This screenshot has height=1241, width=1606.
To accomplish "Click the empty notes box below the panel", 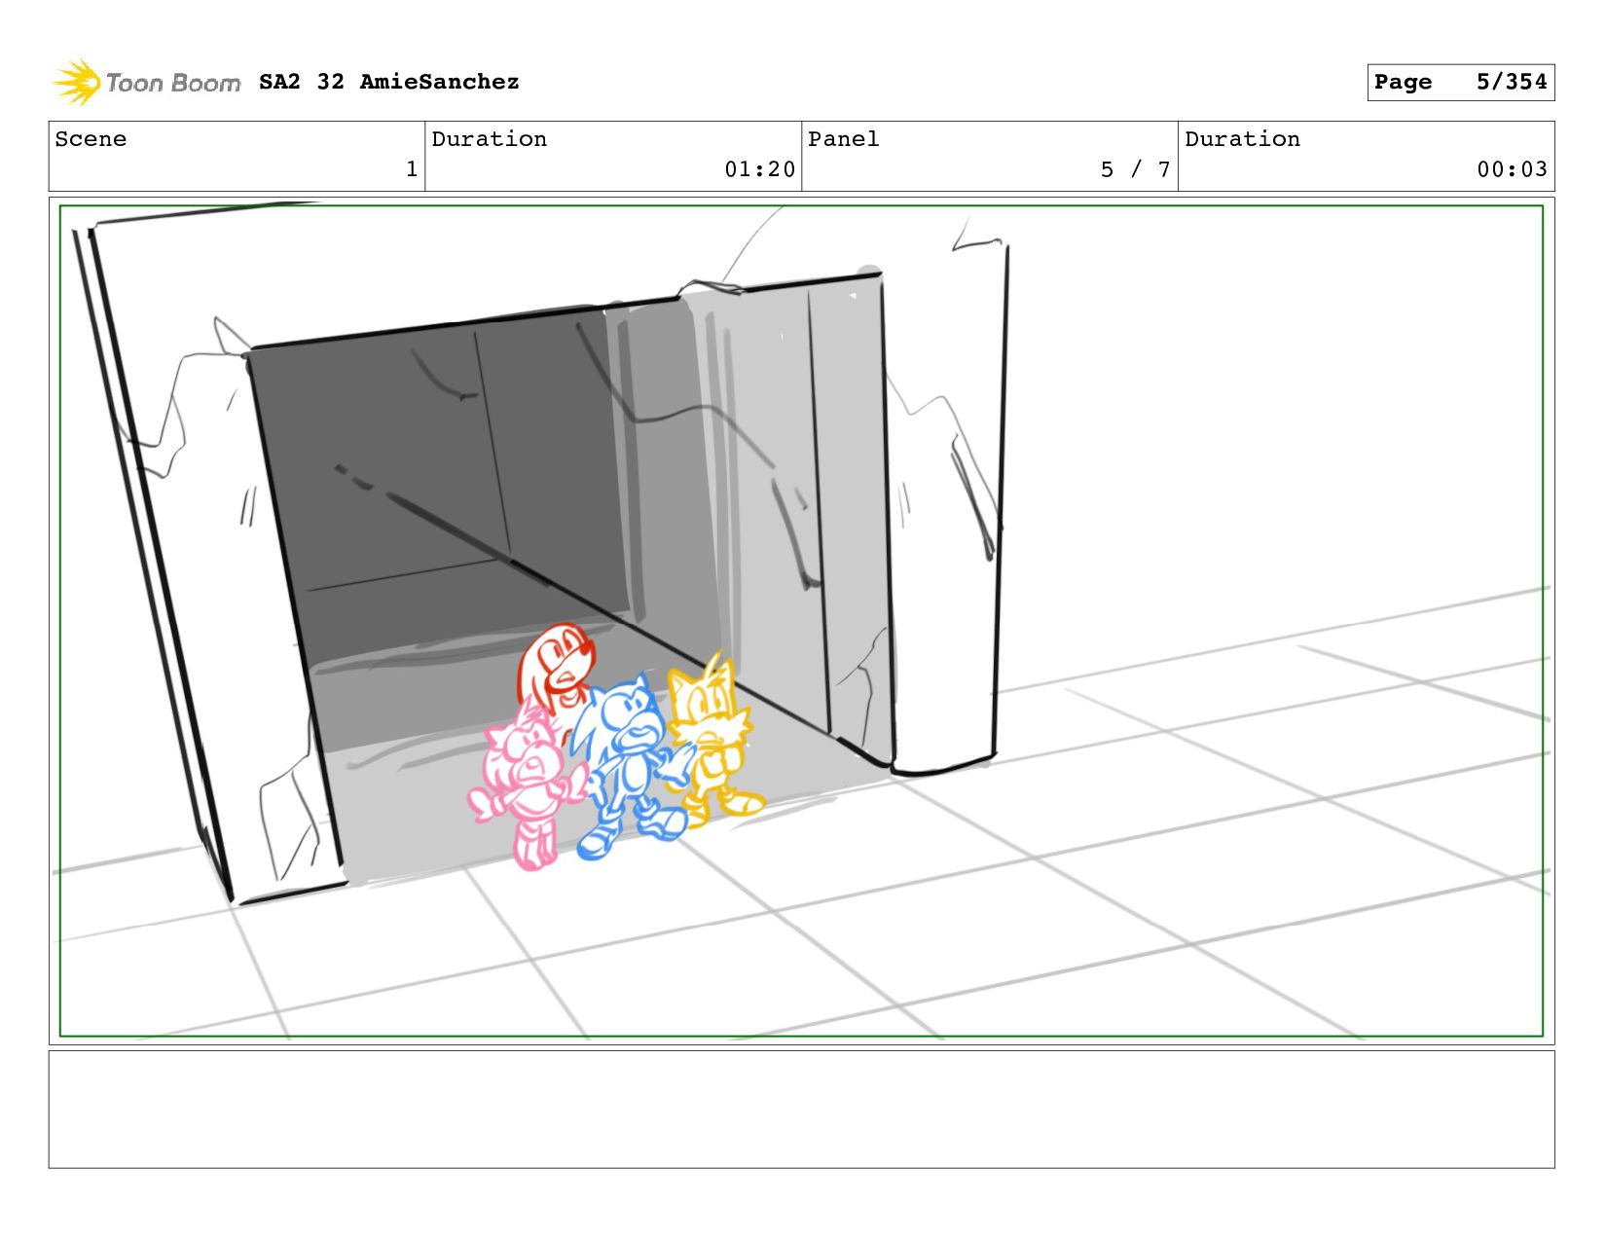I will [801, 1109].
